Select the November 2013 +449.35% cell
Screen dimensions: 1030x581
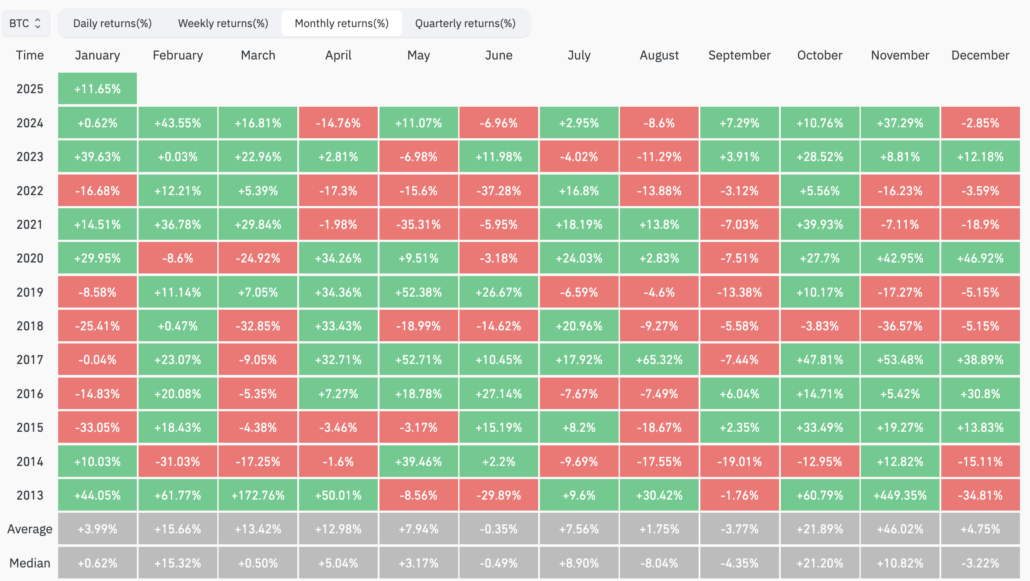(900, 495)
